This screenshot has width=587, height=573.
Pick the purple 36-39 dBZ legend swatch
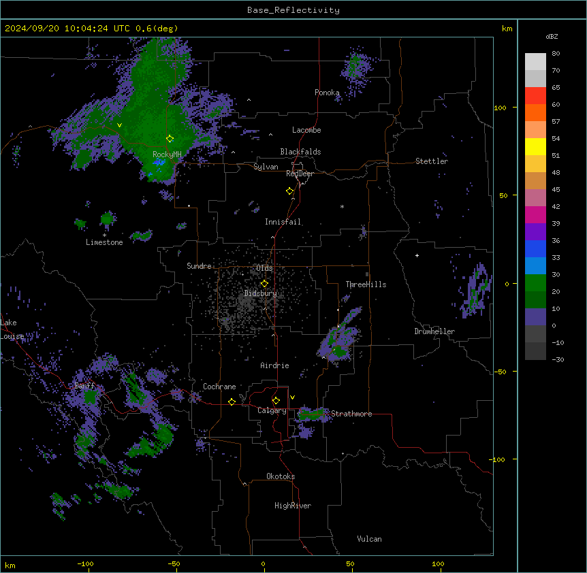click(535, 232)
